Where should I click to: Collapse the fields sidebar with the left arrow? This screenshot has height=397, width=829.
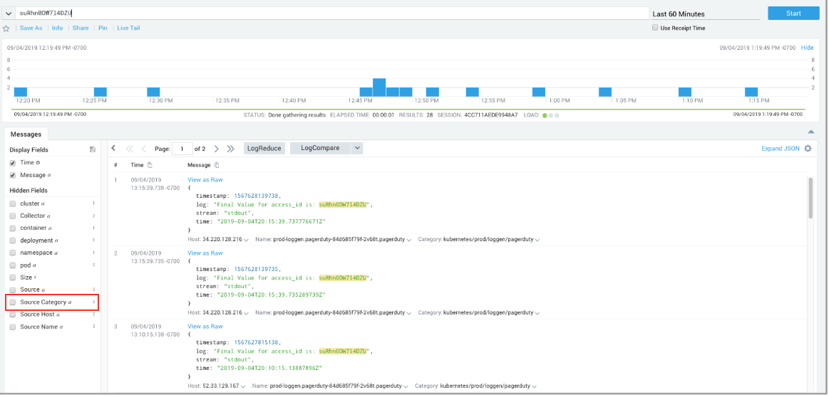pos(113,149)
